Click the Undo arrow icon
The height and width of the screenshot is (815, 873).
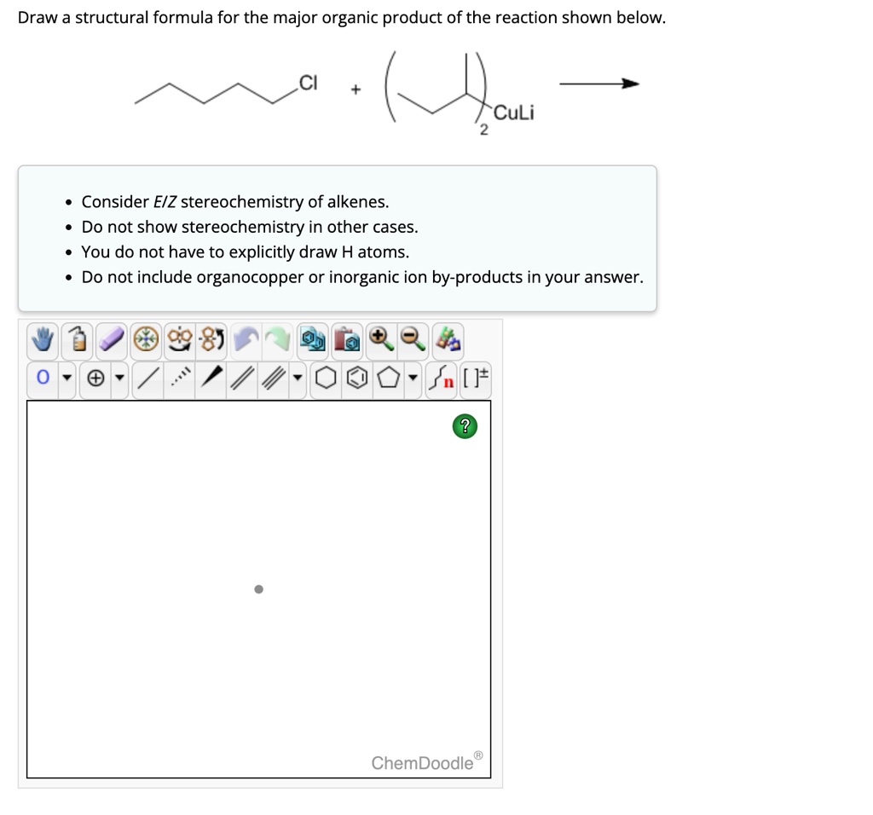pos(247,338)
